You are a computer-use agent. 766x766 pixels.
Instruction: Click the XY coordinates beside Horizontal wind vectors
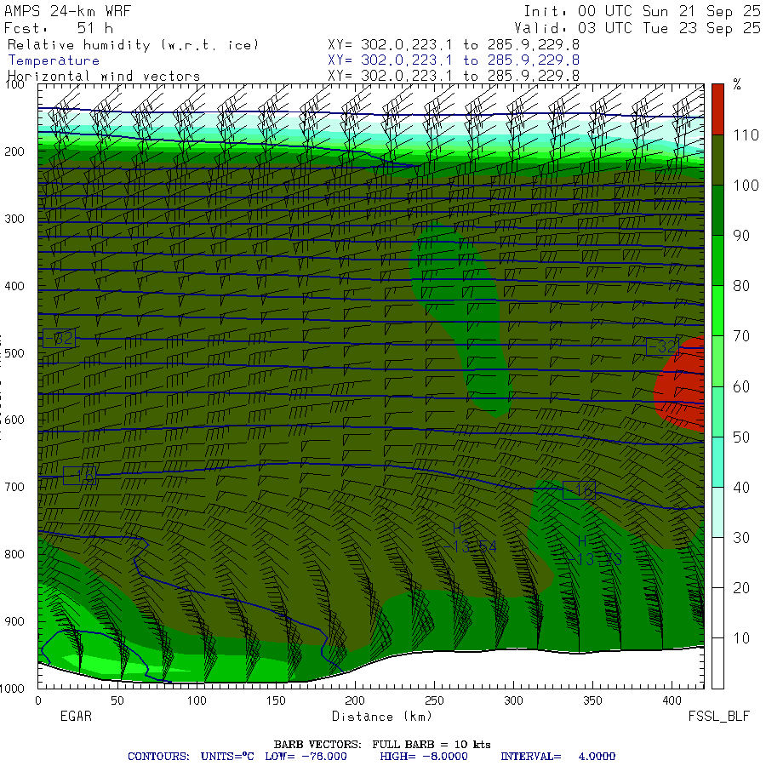pyautogui.click(x=454, y=76)
